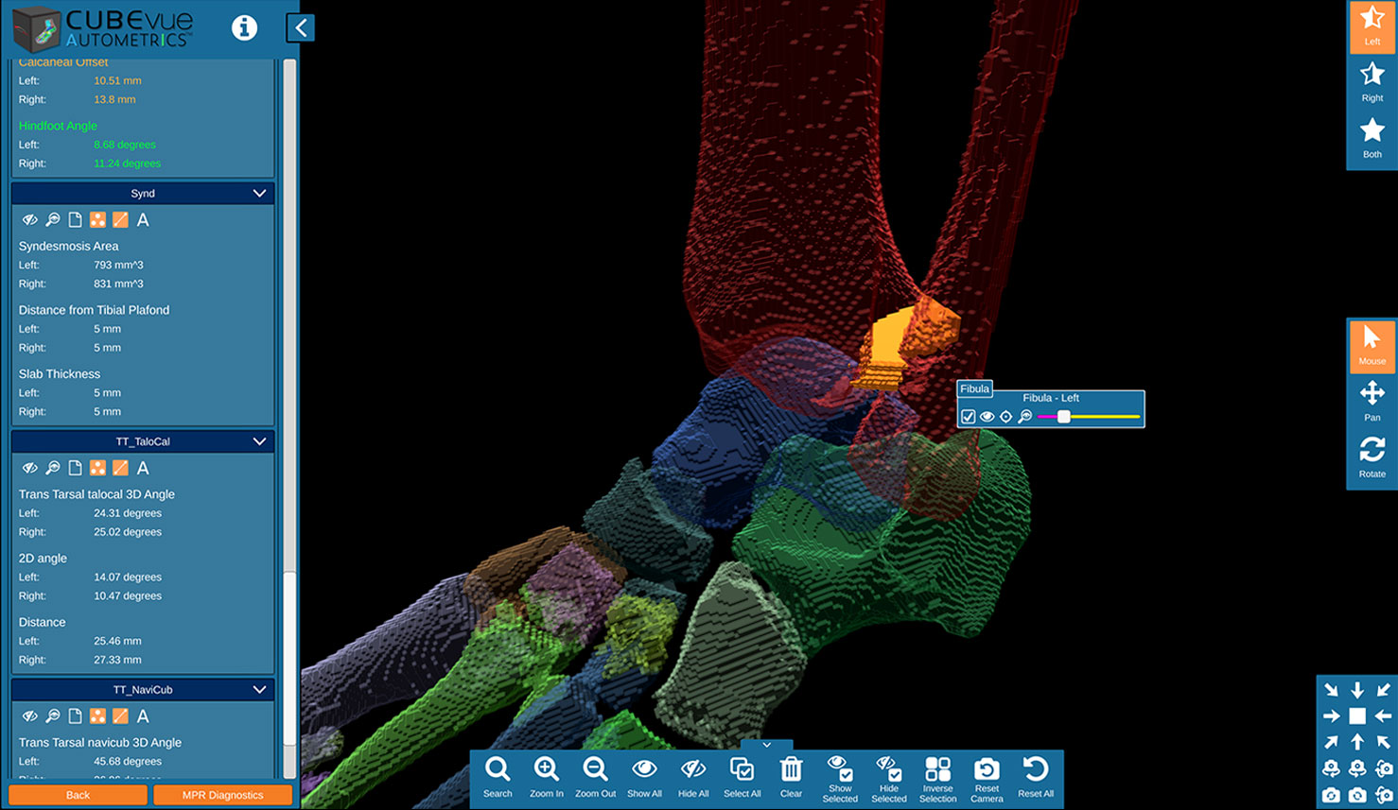Collapse the Synd section dropdown
This screenshot has height=810, width=1398.
pyautogui.click(x=259, y=193)
